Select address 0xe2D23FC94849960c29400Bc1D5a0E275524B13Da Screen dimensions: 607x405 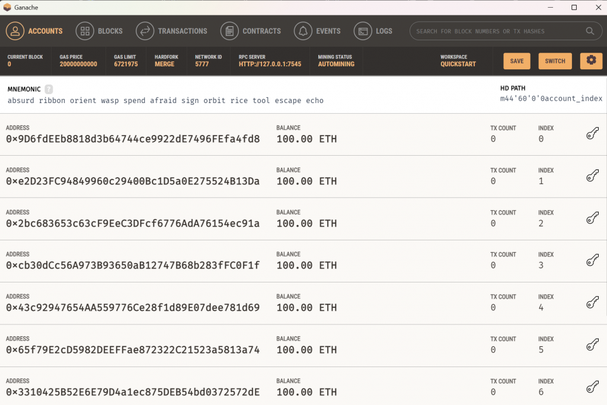pos(133,181)
